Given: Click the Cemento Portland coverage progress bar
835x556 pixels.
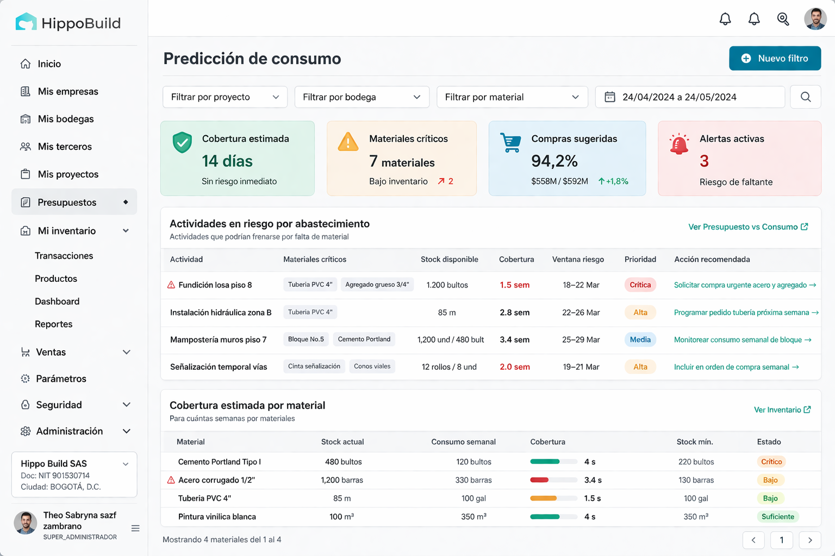Looking at the screenshot, I should pos(553,461).
